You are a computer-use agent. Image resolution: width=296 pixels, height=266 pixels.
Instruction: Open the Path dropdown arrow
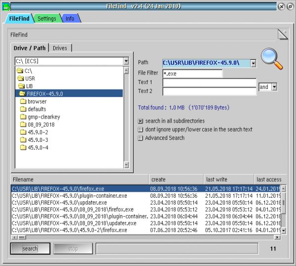[x=254, y=63]
